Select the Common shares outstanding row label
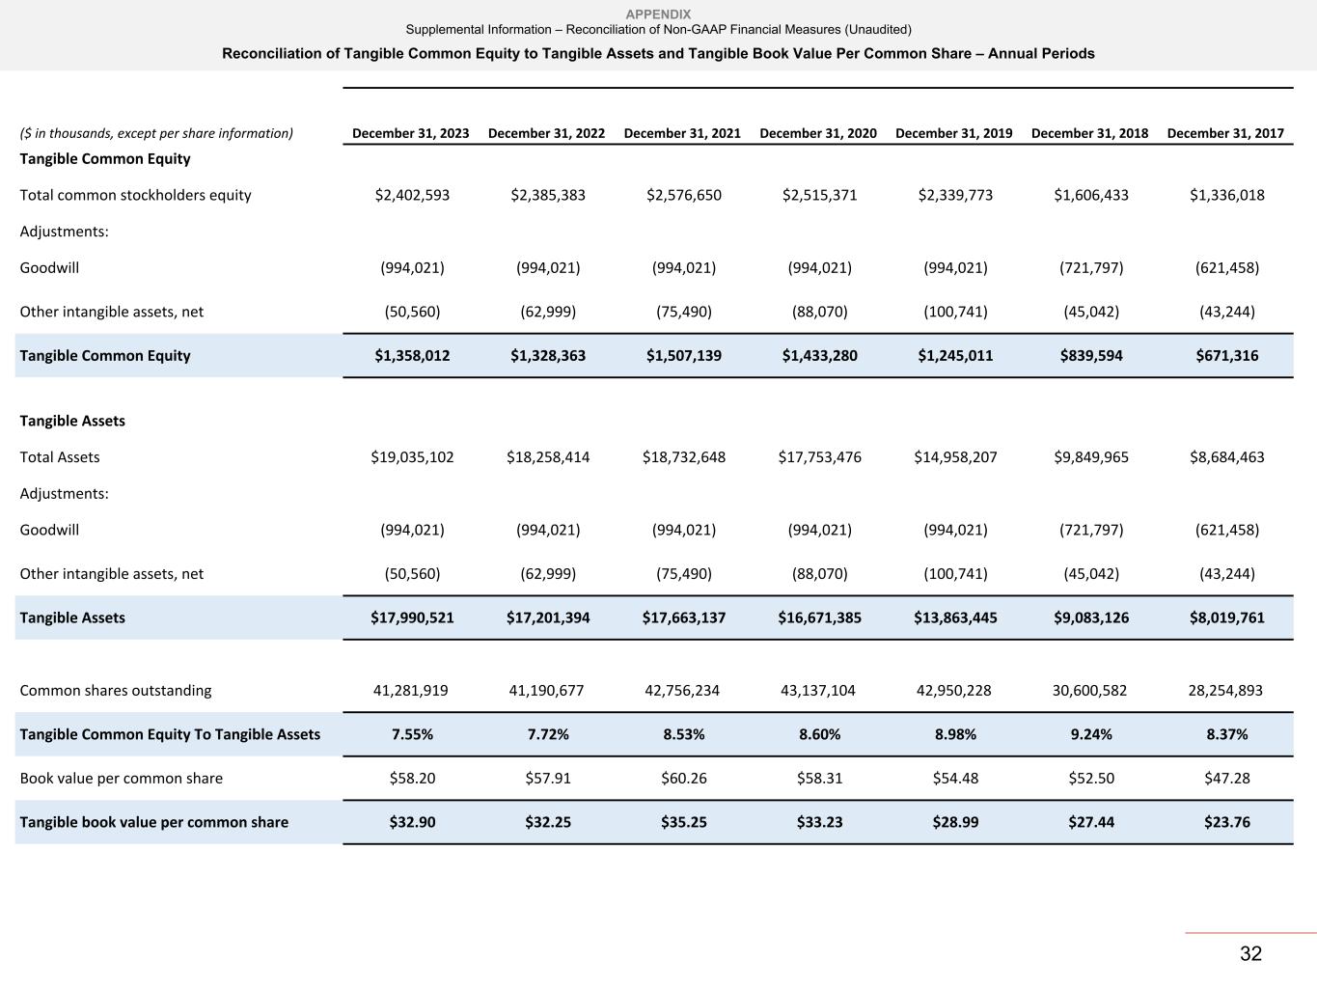 (x=116, y=691)
